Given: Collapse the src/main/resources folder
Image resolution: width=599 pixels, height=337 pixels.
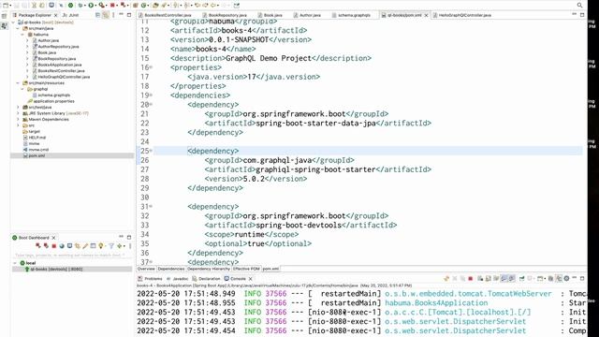Looking at the screenshot, I should click(18, 83).
